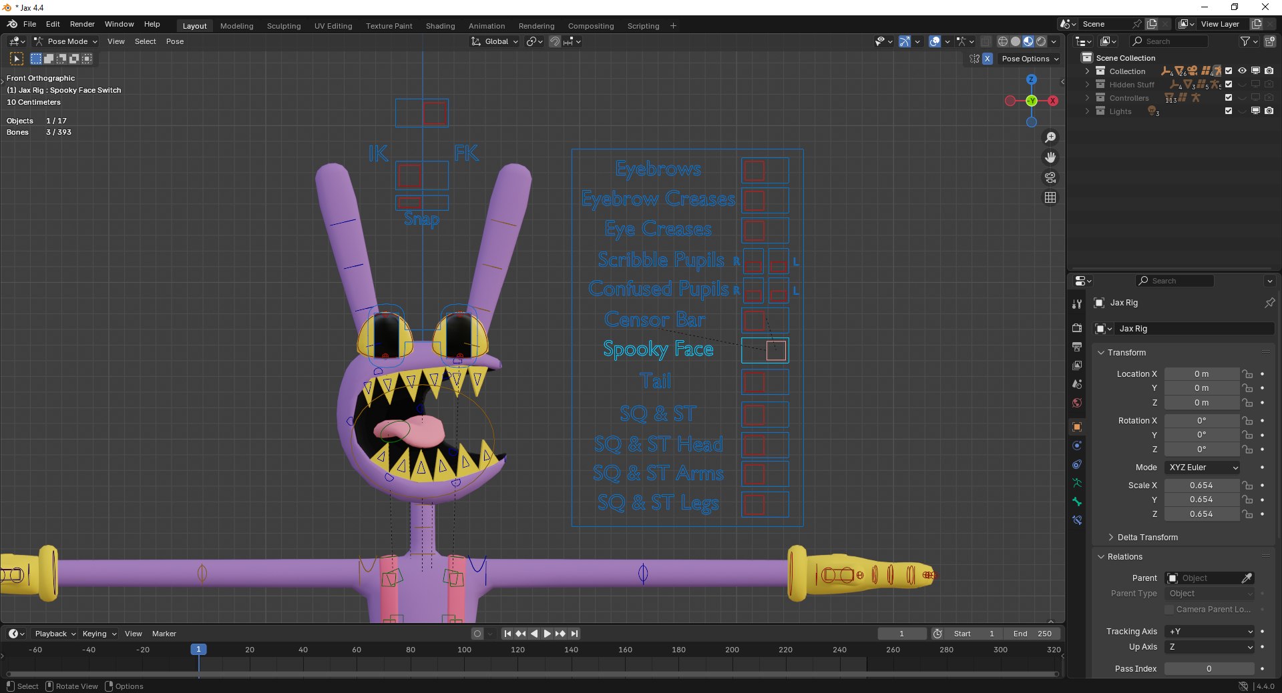Uncheck the Lights exclude checkbox
The width and height of the screenshot is (1282, 693).
[1229, 111]
